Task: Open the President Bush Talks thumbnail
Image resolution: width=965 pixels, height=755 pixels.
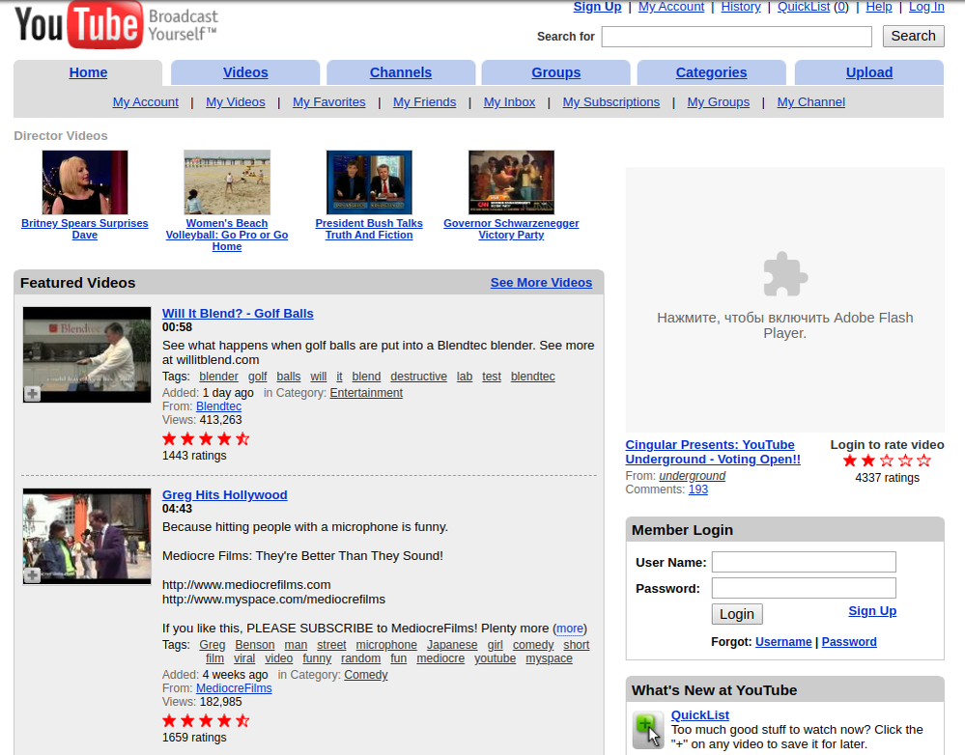Action: 369,182
